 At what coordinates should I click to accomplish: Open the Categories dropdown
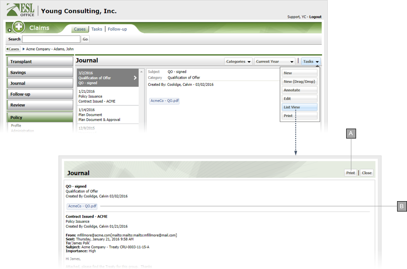click(x=238, y=61)
